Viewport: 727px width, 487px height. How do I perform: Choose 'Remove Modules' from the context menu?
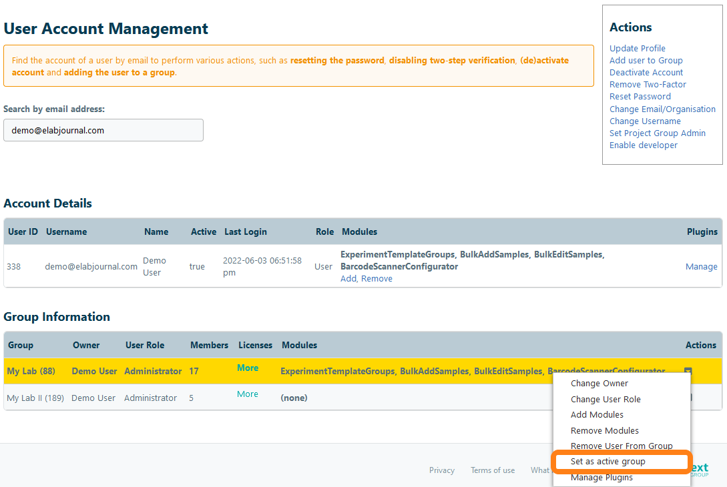click(604, 430)
